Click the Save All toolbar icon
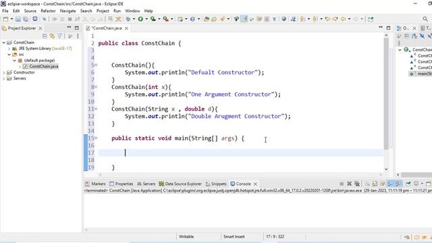Image resolution: width=432 pixels, height=243 pixels. pyautogui.click(x=26, y=19)
